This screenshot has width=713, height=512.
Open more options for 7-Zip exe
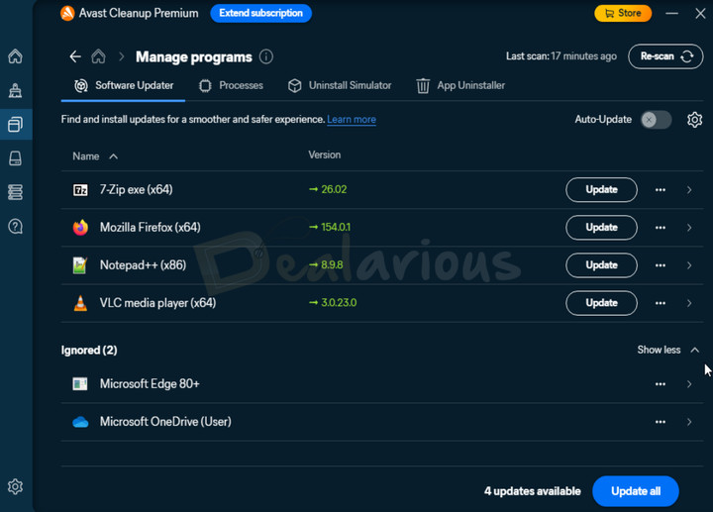coord(661,190)
